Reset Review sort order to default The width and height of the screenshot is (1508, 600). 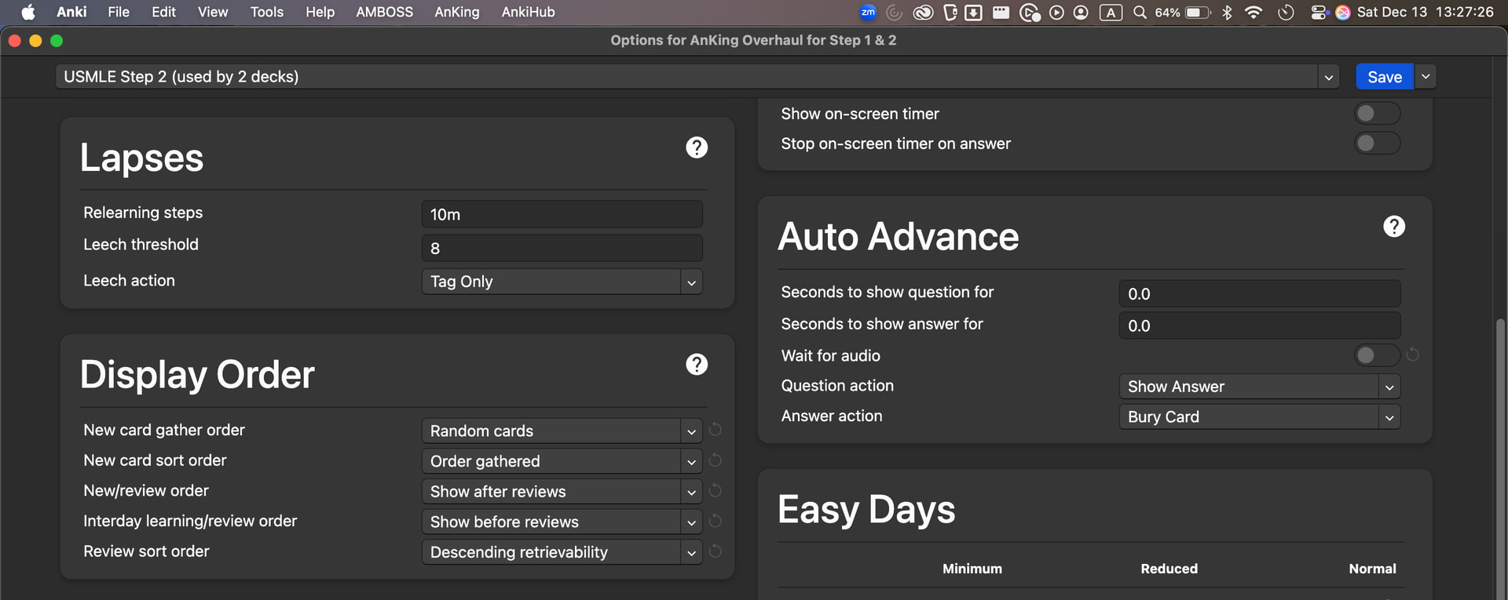click(715, 551)
